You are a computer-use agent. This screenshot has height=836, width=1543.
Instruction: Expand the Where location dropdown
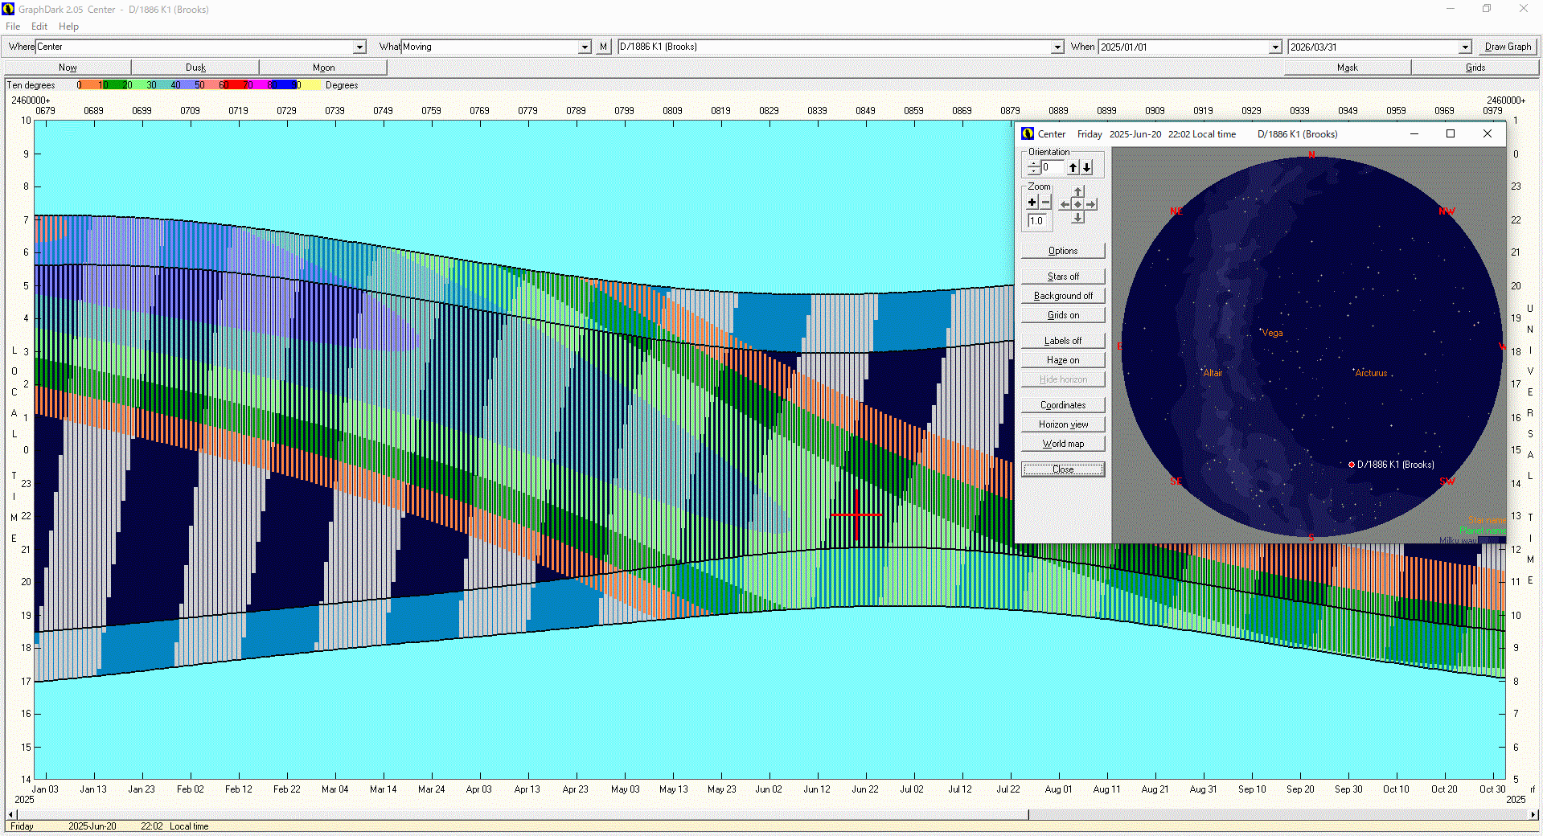(x=360, y=47)
